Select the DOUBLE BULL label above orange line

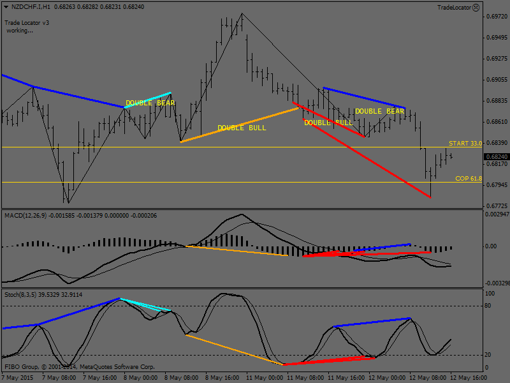click(242, 128)
